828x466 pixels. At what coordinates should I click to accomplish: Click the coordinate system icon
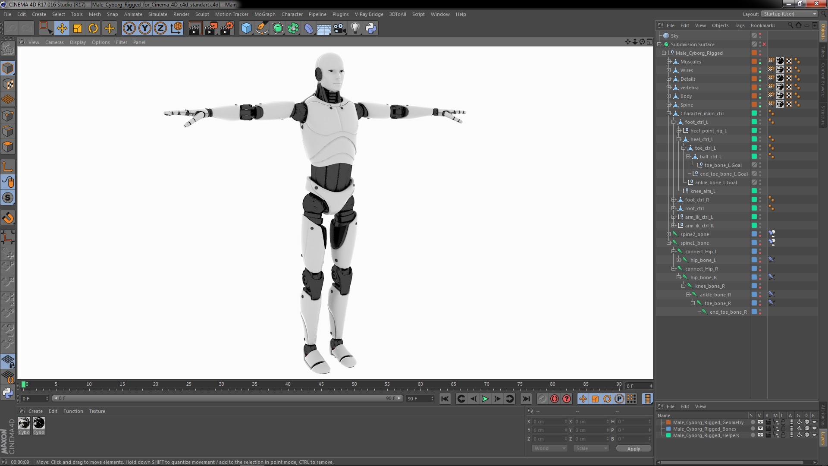pyautogui.click(x=176, y=28)
